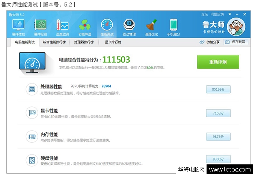Click the 9876分 memory score button

218,137
